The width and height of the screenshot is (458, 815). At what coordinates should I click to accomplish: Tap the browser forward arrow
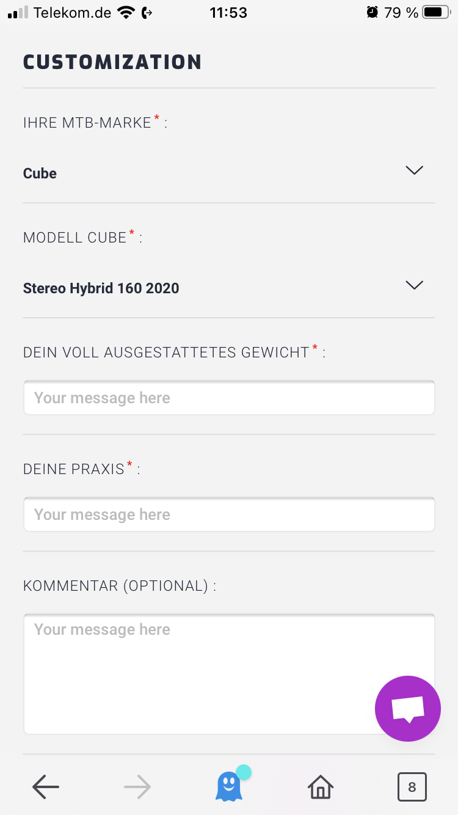[137, 787]
